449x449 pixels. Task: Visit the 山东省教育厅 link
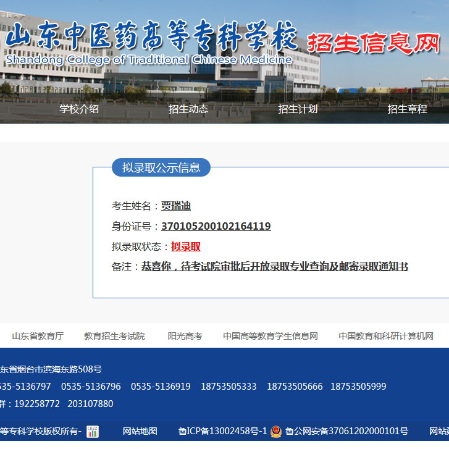coord(38,336)
